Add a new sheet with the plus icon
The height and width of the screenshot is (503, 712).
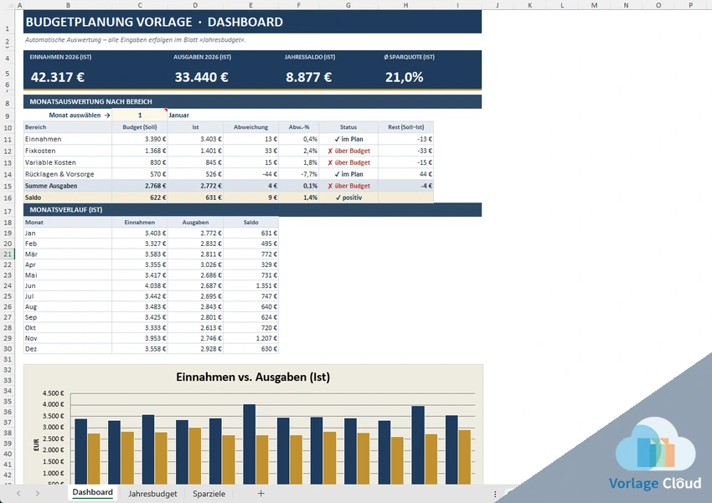point(261,494)
